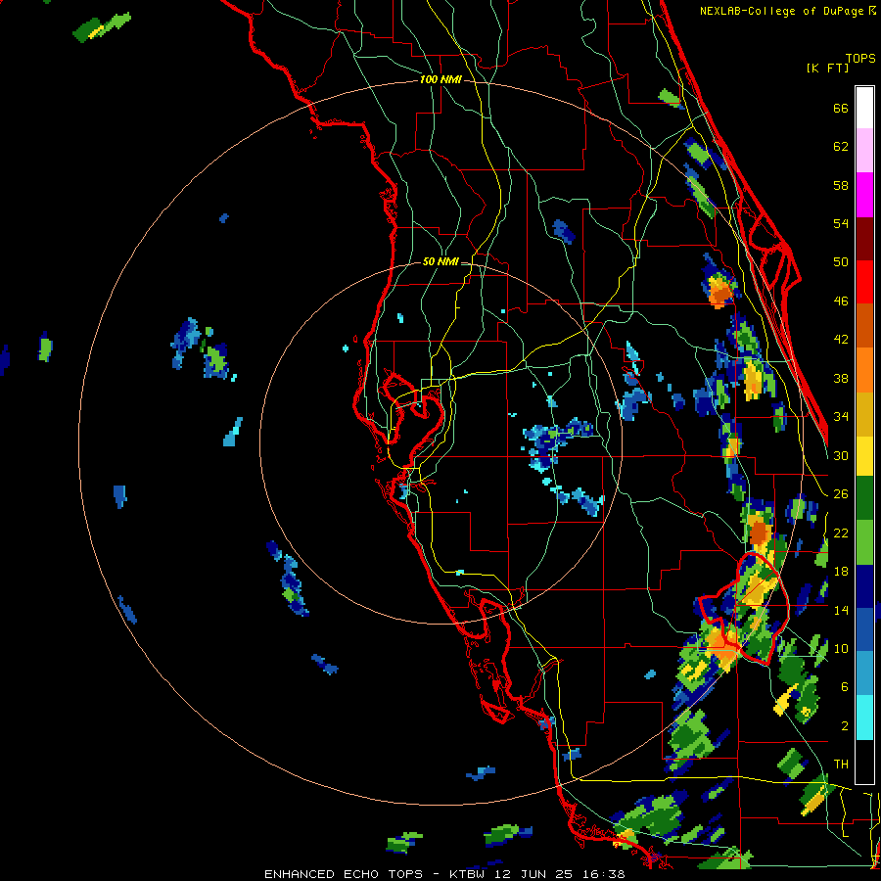This screenshot has height=881, width=881.
Task: Click the '26' legend value
Action: pyautogui.click(x=841, y=494)
